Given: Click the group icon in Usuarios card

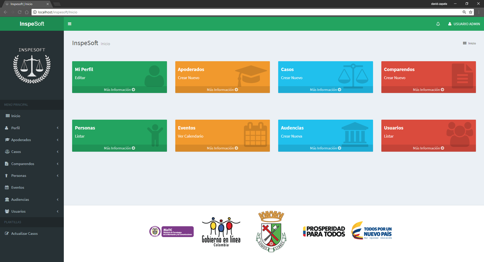Looking at the screenshot, I should (x=460, y=134).
